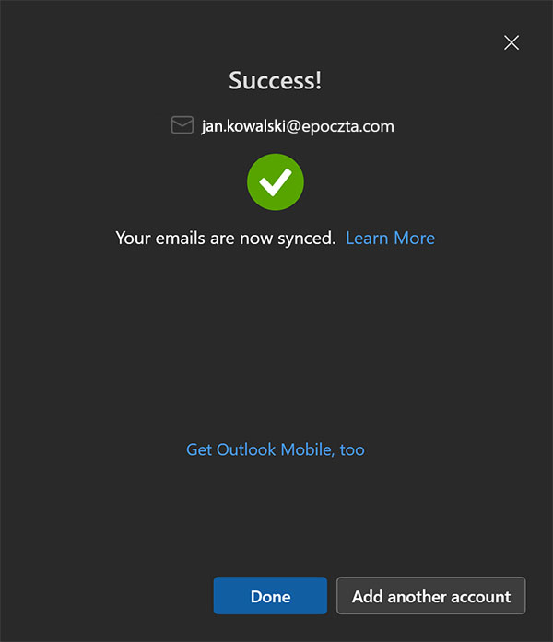Open the Learn More link
The image size is (553, 642).
click(x=390, y=238)
